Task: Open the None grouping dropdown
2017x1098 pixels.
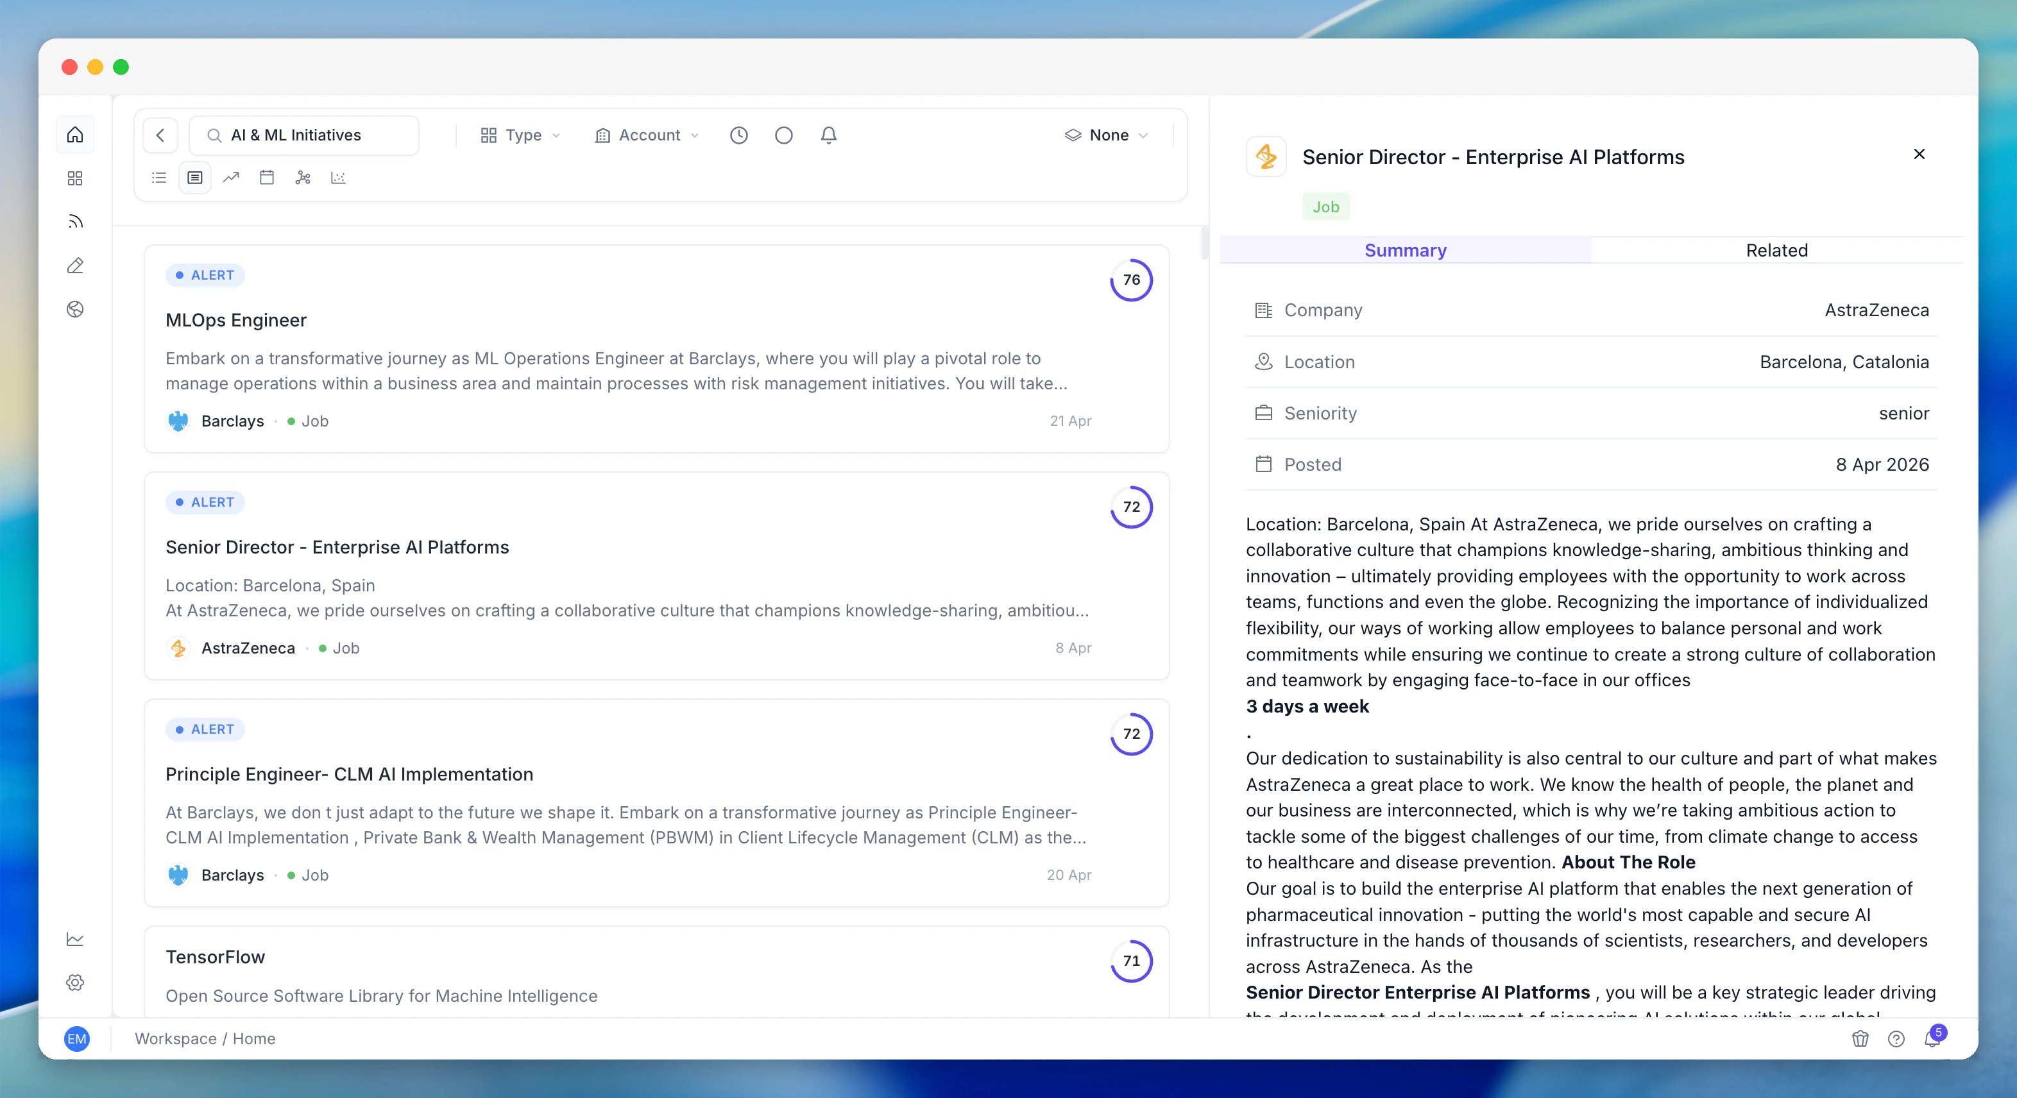Action: pos(1107,135)
